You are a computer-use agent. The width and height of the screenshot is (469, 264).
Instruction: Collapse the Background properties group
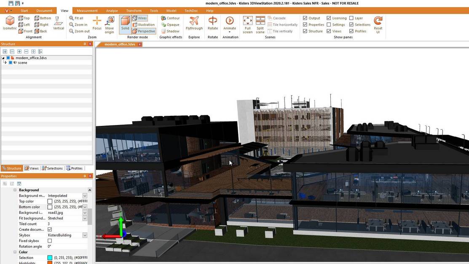click(15, 190)
